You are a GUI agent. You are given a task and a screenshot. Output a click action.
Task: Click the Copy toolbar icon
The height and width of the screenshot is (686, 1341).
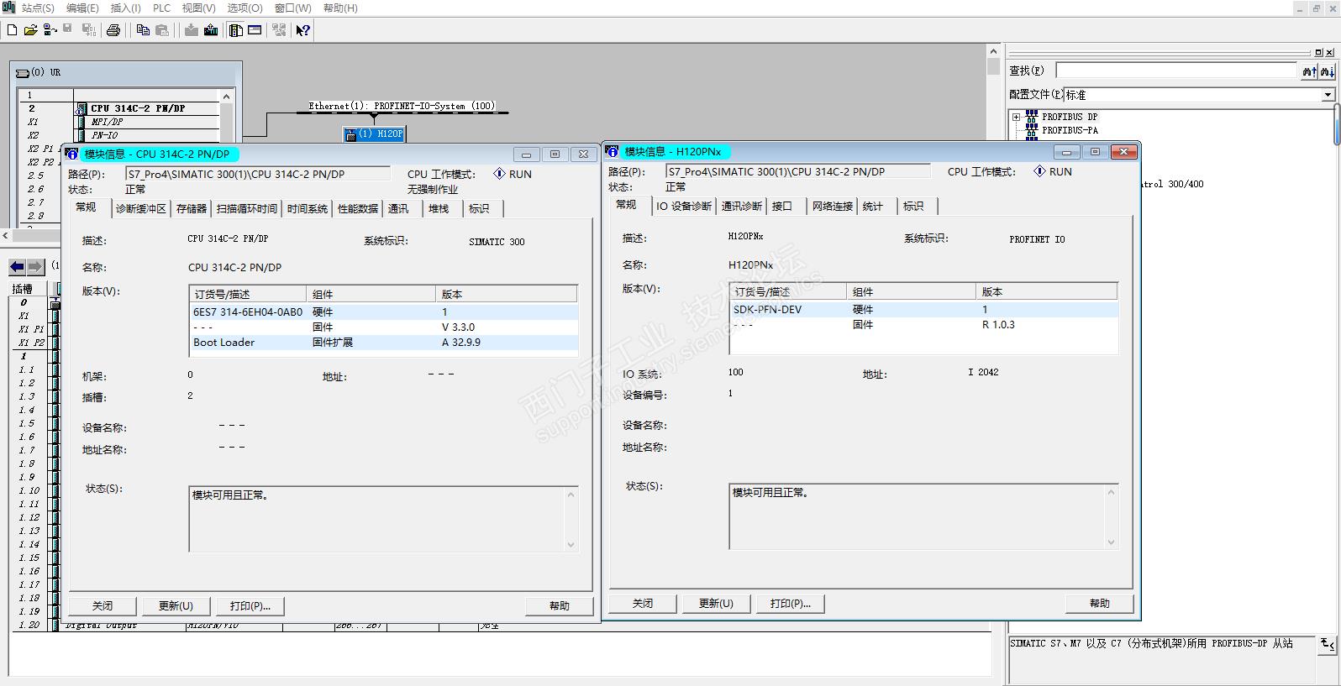click(143, 30)
